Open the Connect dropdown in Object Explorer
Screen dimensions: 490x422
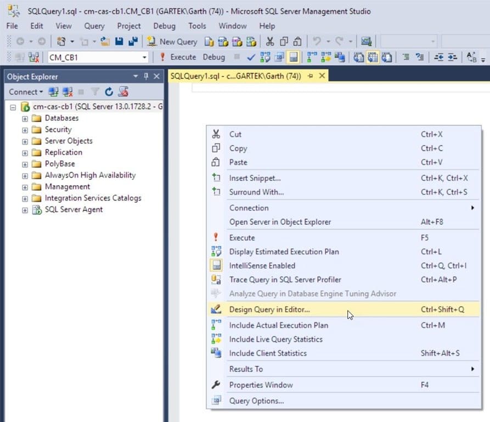(26, 92)
